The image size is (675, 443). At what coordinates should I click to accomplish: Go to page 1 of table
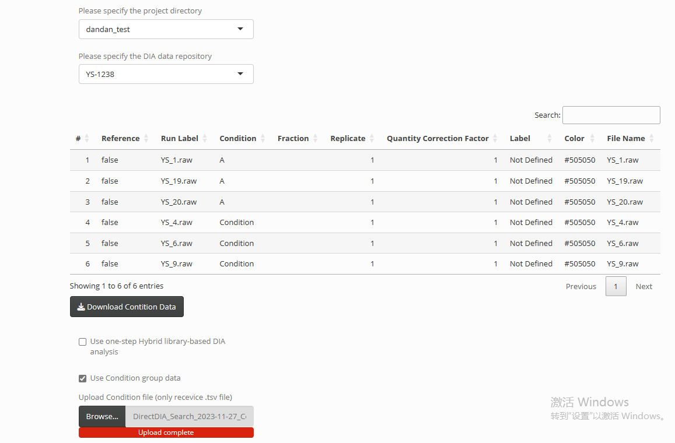coord(615,287)
